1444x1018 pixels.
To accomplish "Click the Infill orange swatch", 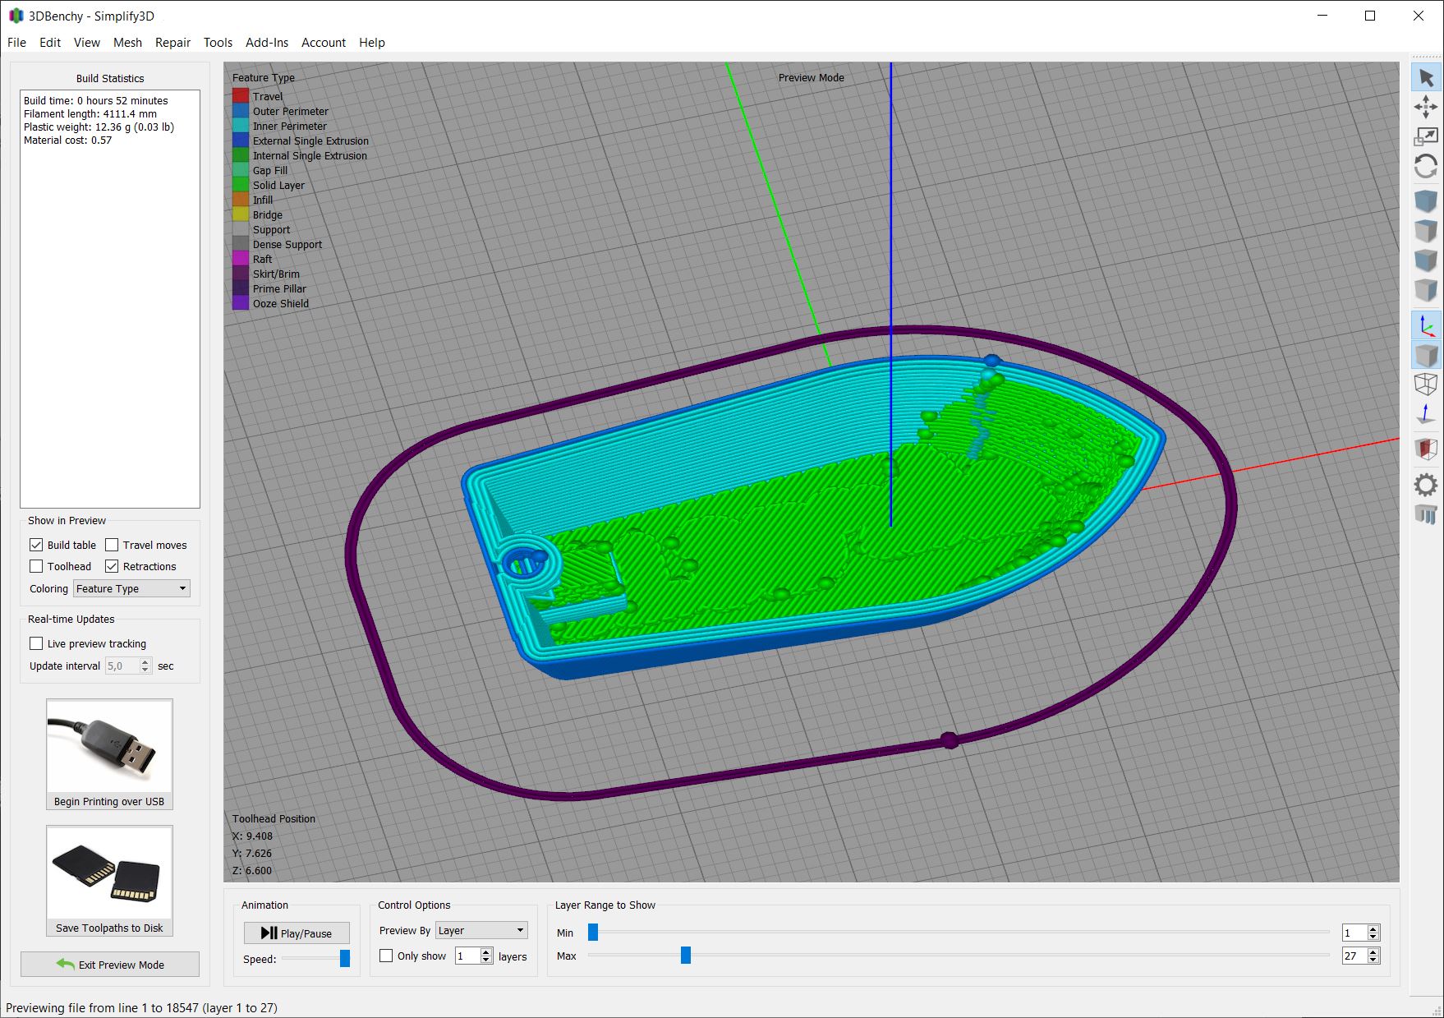I will tap(240, 200).
